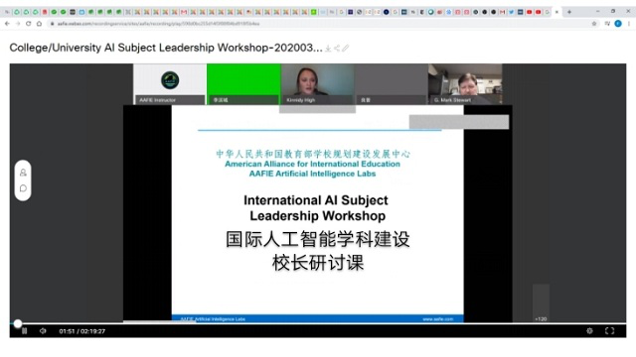Edit the recording title with pencil
Image resolution: width=636 pixels, height=357 pixels.
coord(345,49)
